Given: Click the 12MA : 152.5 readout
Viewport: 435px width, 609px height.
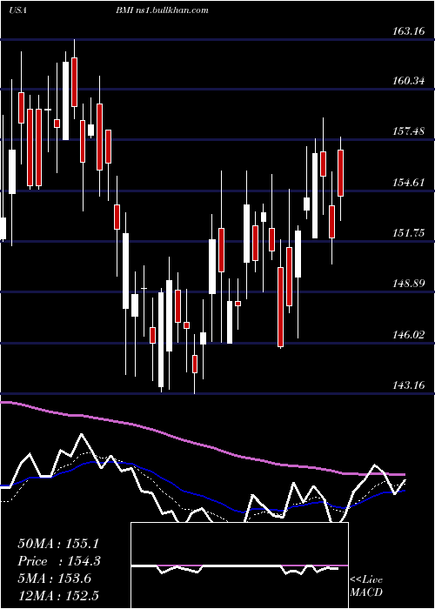Looking at the screenshot, I should (x=58, y=595).
